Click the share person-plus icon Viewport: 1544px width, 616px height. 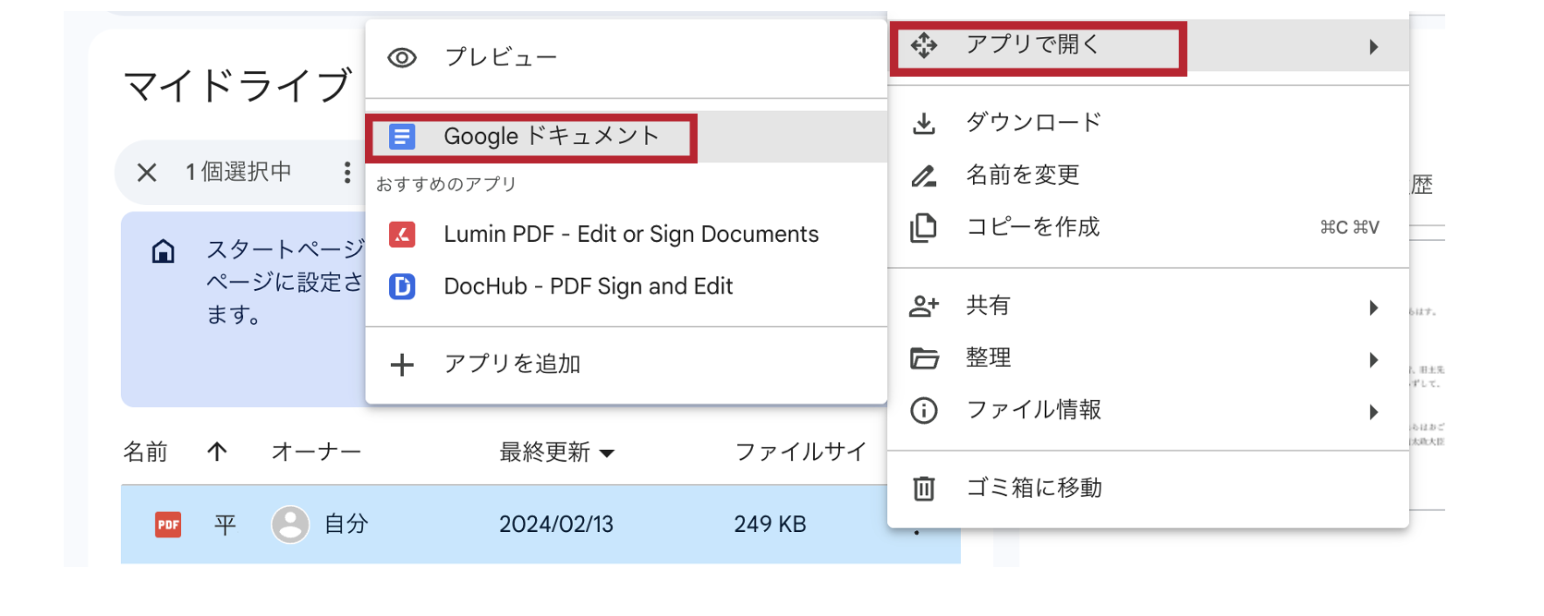click(x=924, y=307)
